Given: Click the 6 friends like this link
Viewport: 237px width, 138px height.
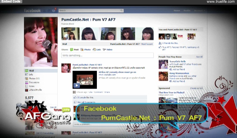Looking at the screenshot, I should 170,43.
